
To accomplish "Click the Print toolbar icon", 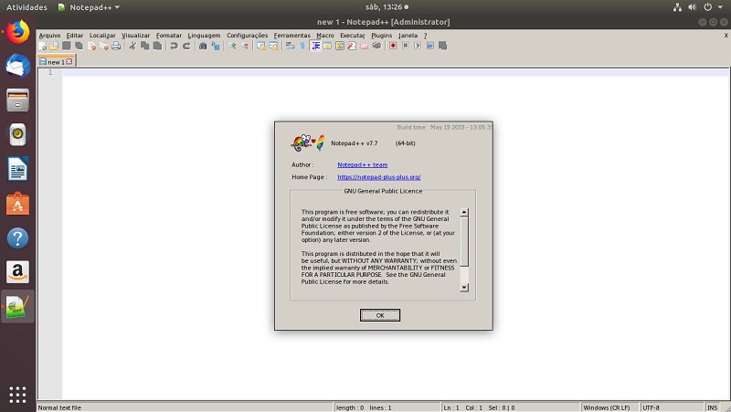I will pos(116,46).
